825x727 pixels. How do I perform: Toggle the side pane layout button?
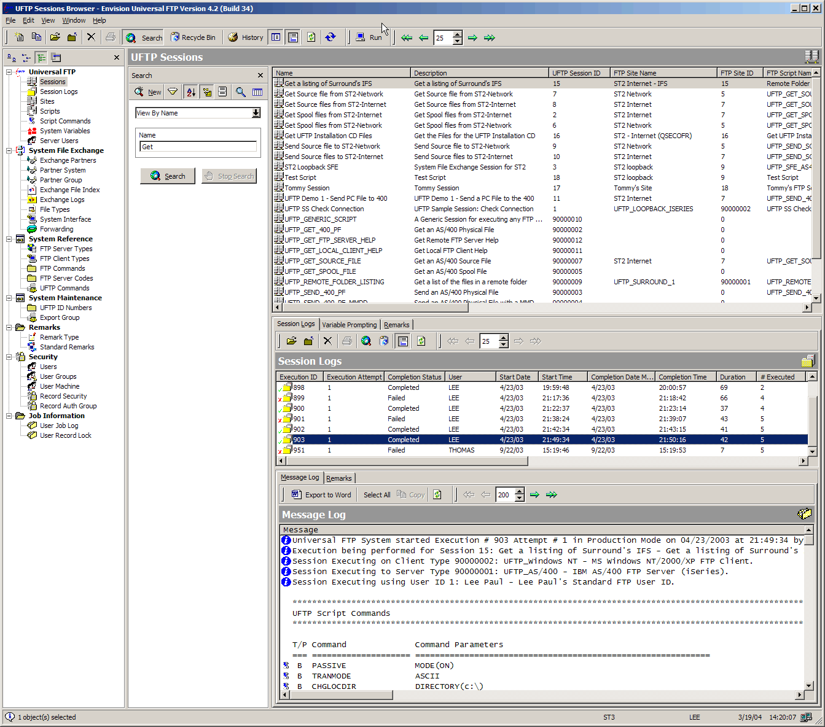(x=276, y=37)
